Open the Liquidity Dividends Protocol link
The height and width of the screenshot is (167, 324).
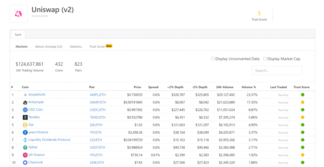point(49,140)
